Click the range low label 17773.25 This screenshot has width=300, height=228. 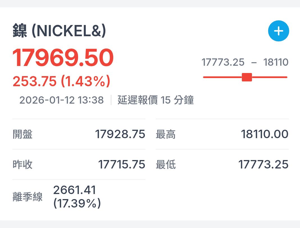(223, 62)
